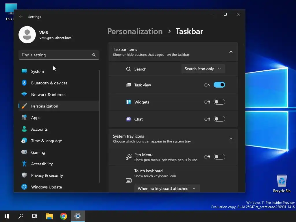Image resolution: width=296 pixels, height=222 pixels.
Task: Open Apps settings category
Action: click(x=58, y=118)
